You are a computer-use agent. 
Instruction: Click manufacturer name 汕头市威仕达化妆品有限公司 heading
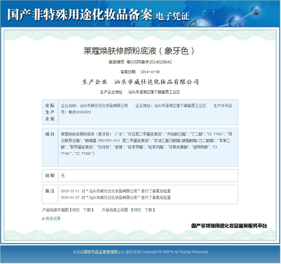click(157, 82)
